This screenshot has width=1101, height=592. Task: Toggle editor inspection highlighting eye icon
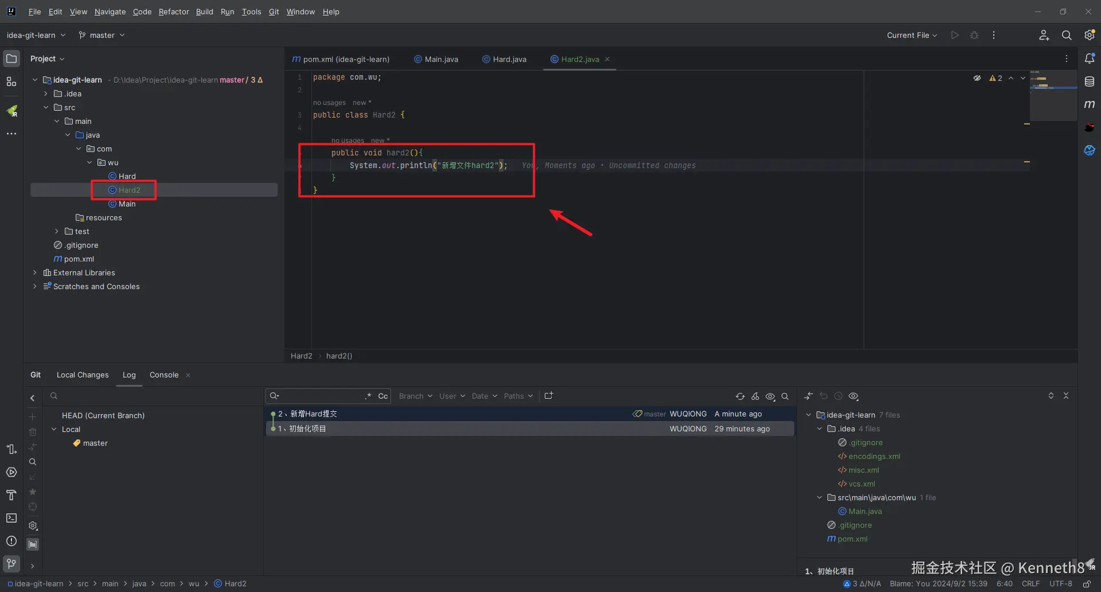pos(977,78)
